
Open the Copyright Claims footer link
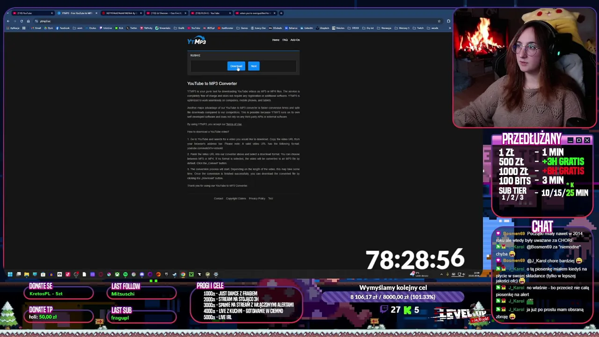236,198
